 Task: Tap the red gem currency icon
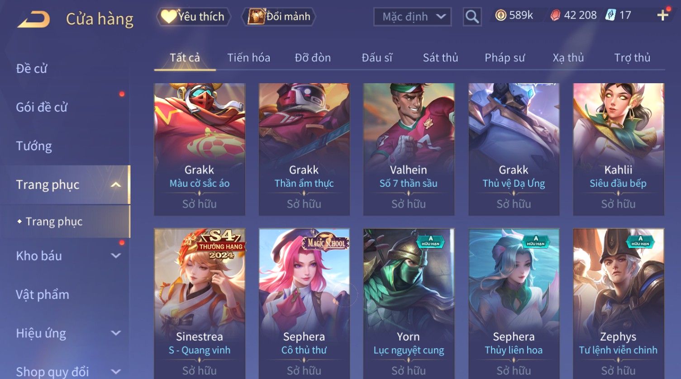coord(555,15)
